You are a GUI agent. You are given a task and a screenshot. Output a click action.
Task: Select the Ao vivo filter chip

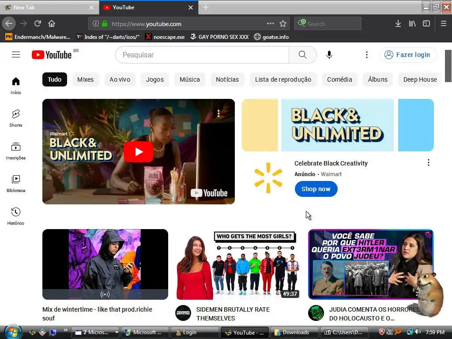click(x=120, y=79)
